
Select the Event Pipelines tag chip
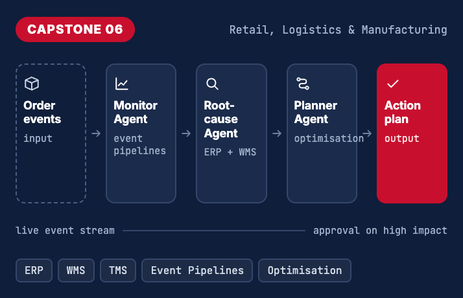pyautogui.click(x=197, y=270)
